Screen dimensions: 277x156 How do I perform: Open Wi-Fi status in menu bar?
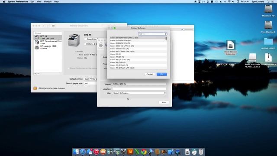click(x=229, y=2)
